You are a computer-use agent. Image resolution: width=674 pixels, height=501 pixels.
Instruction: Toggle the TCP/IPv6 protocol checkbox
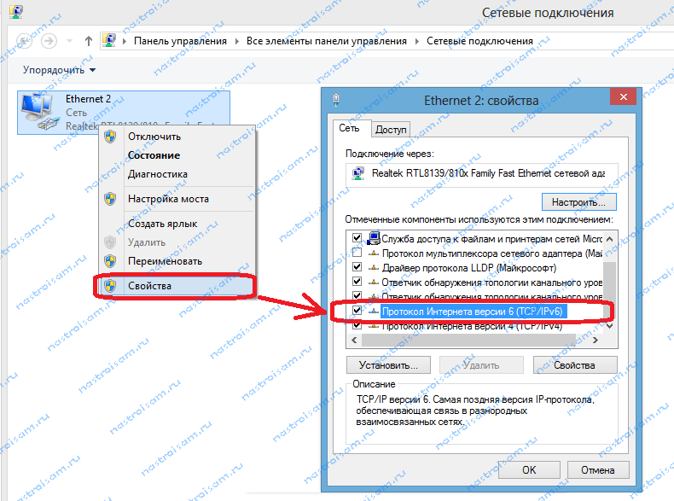tap(357, 310)
